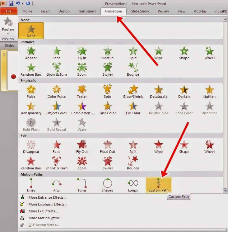
Task: Choose the Turns motion path
Action: click(x=82, y=185)
